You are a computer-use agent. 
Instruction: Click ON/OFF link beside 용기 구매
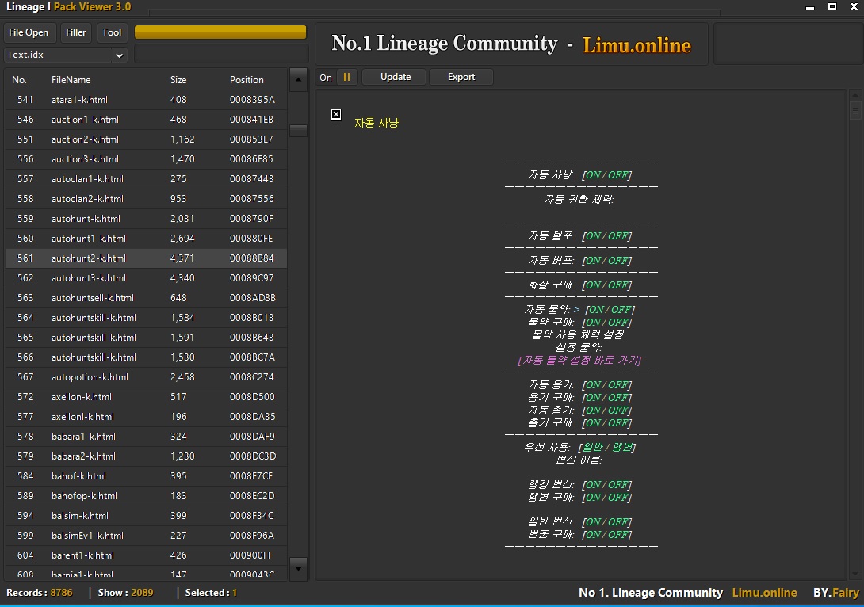pyautogui.click(x=606, y=398)
